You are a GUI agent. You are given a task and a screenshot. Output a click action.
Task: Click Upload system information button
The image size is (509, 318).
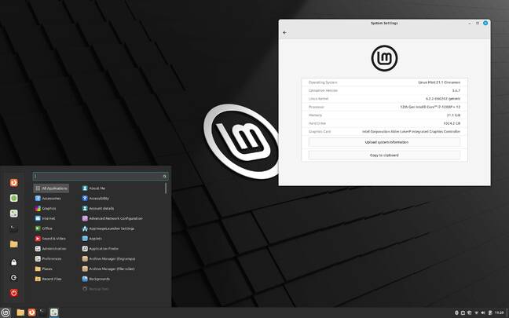(x=384, y=142)
